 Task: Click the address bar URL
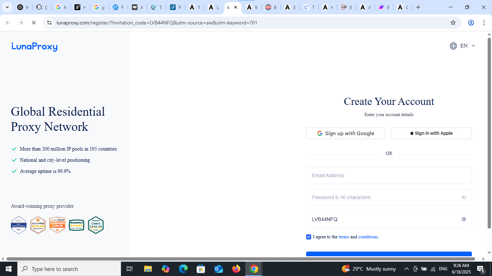coord(157,23)
